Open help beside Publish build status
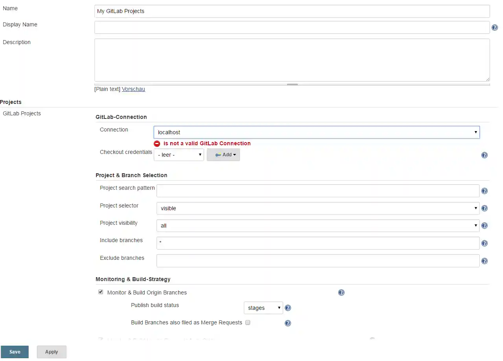The width and height of the screenshot is (503, 361). 288,307
